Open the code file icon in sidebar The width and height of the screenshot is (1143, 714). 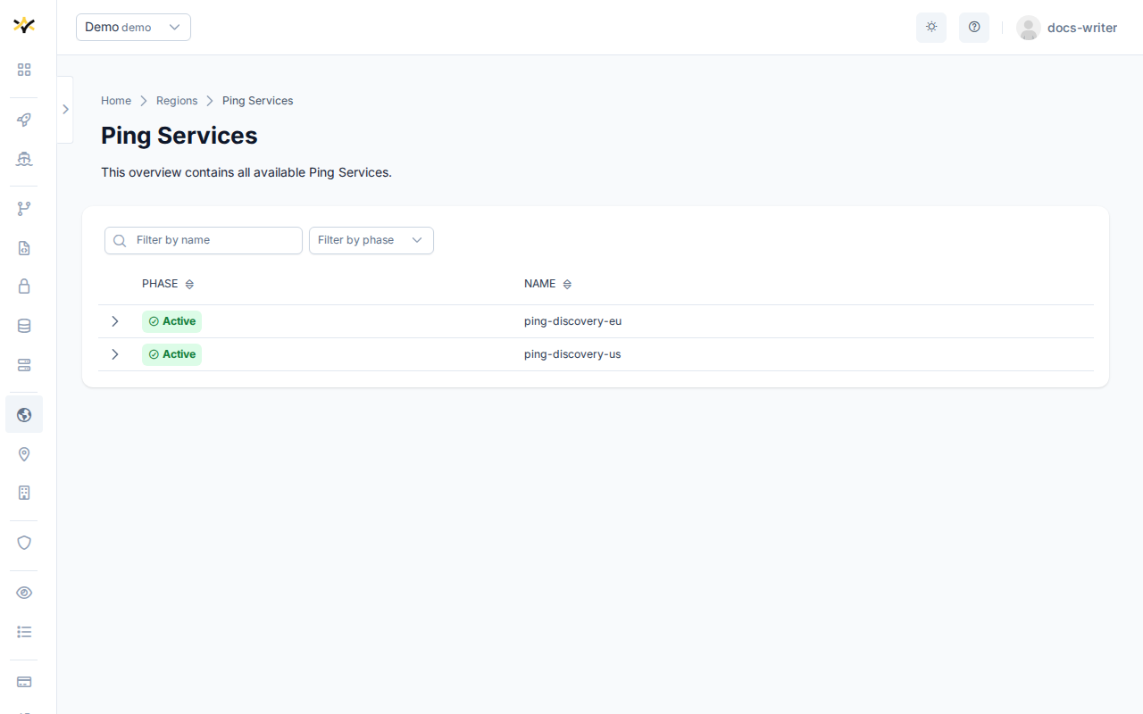coord(24,248)
